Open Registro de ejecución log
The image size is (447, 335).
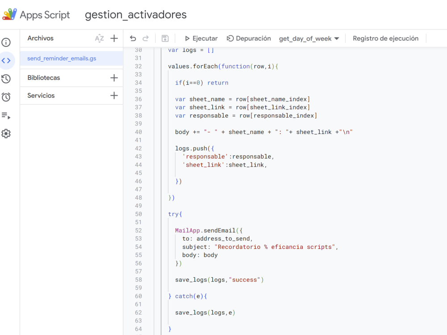(x=385, y=38)
